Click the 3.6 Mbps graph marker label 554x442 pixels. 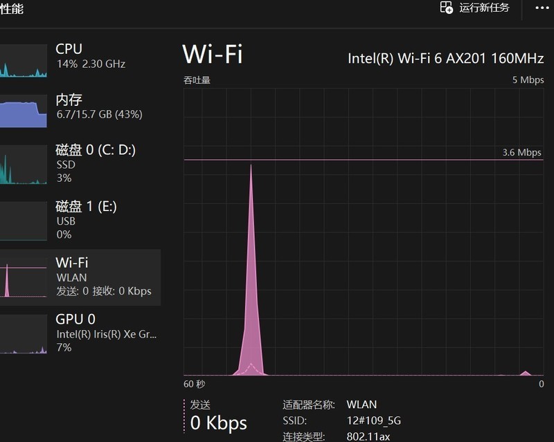click(x=521, y=152)
